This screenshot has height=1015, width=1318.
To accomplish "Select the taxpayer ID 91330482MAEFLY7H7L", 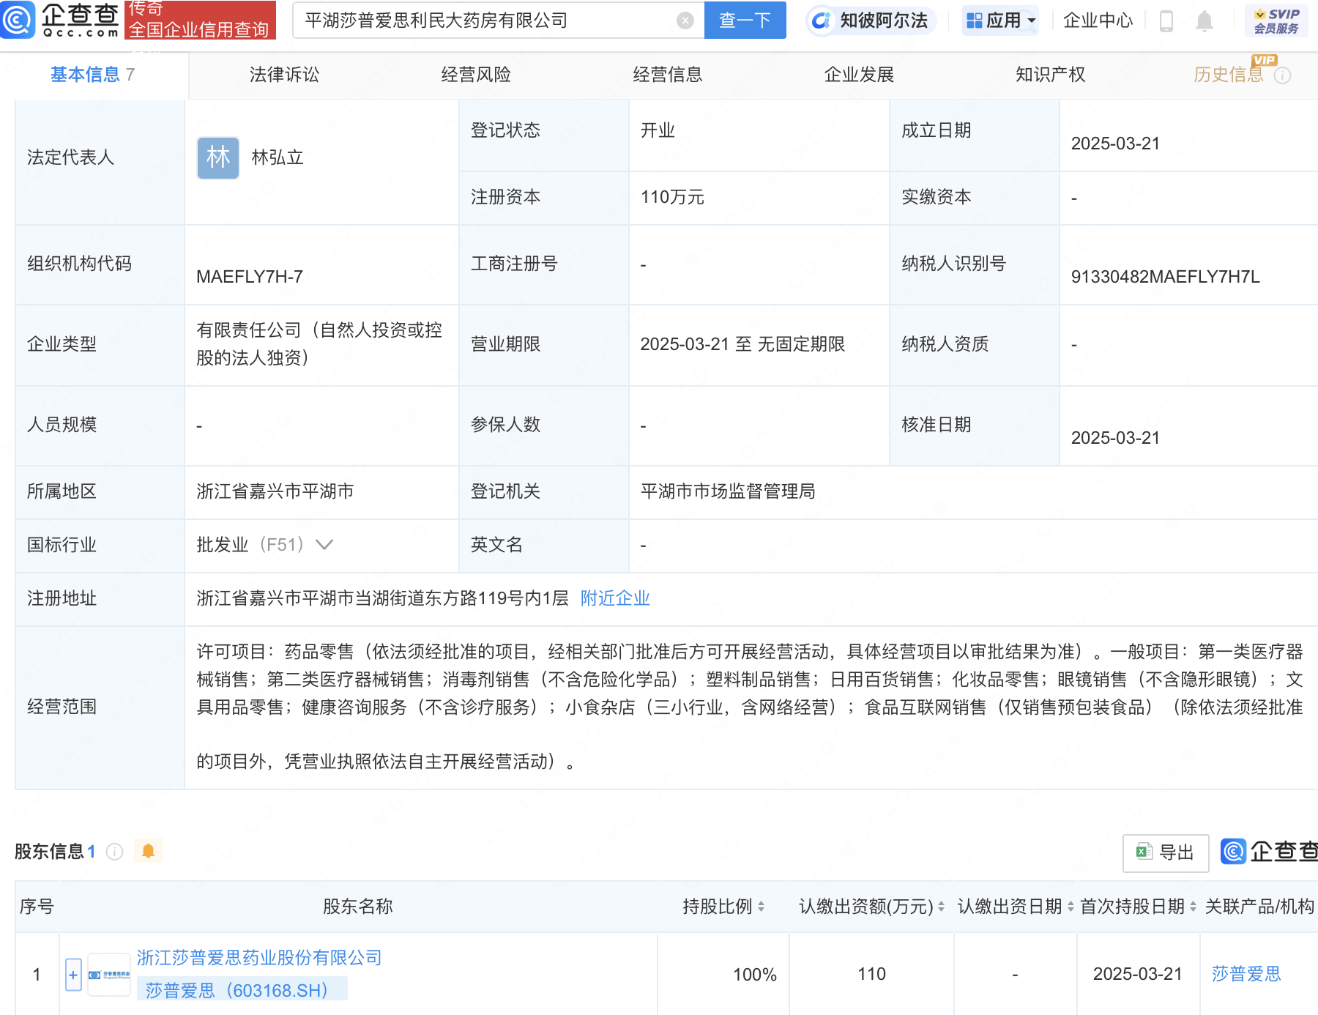I will tap(1166, 277).
